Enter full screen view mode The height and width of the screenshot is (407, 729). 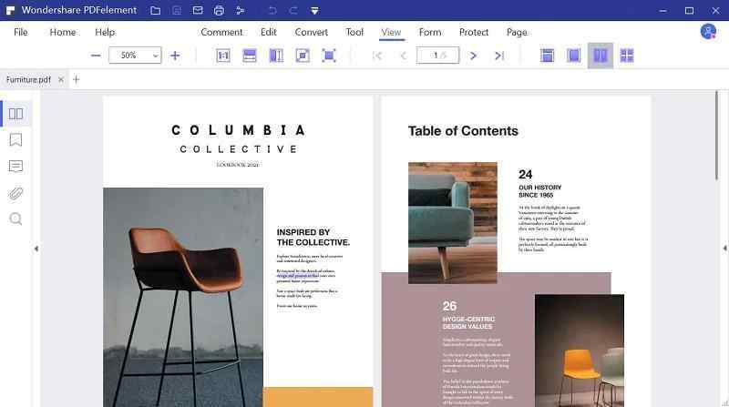coord(329,56)
